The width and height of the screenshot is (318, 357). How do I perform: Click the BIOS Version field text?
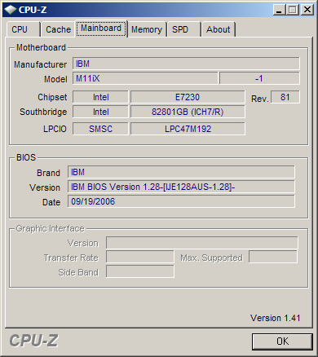181,187
